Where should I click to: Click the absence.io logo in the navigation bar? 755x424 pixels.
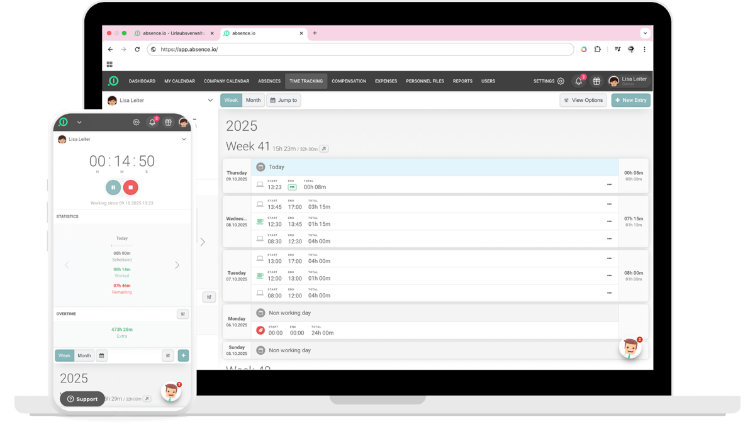pyautogui.click(x=114, y=81)
